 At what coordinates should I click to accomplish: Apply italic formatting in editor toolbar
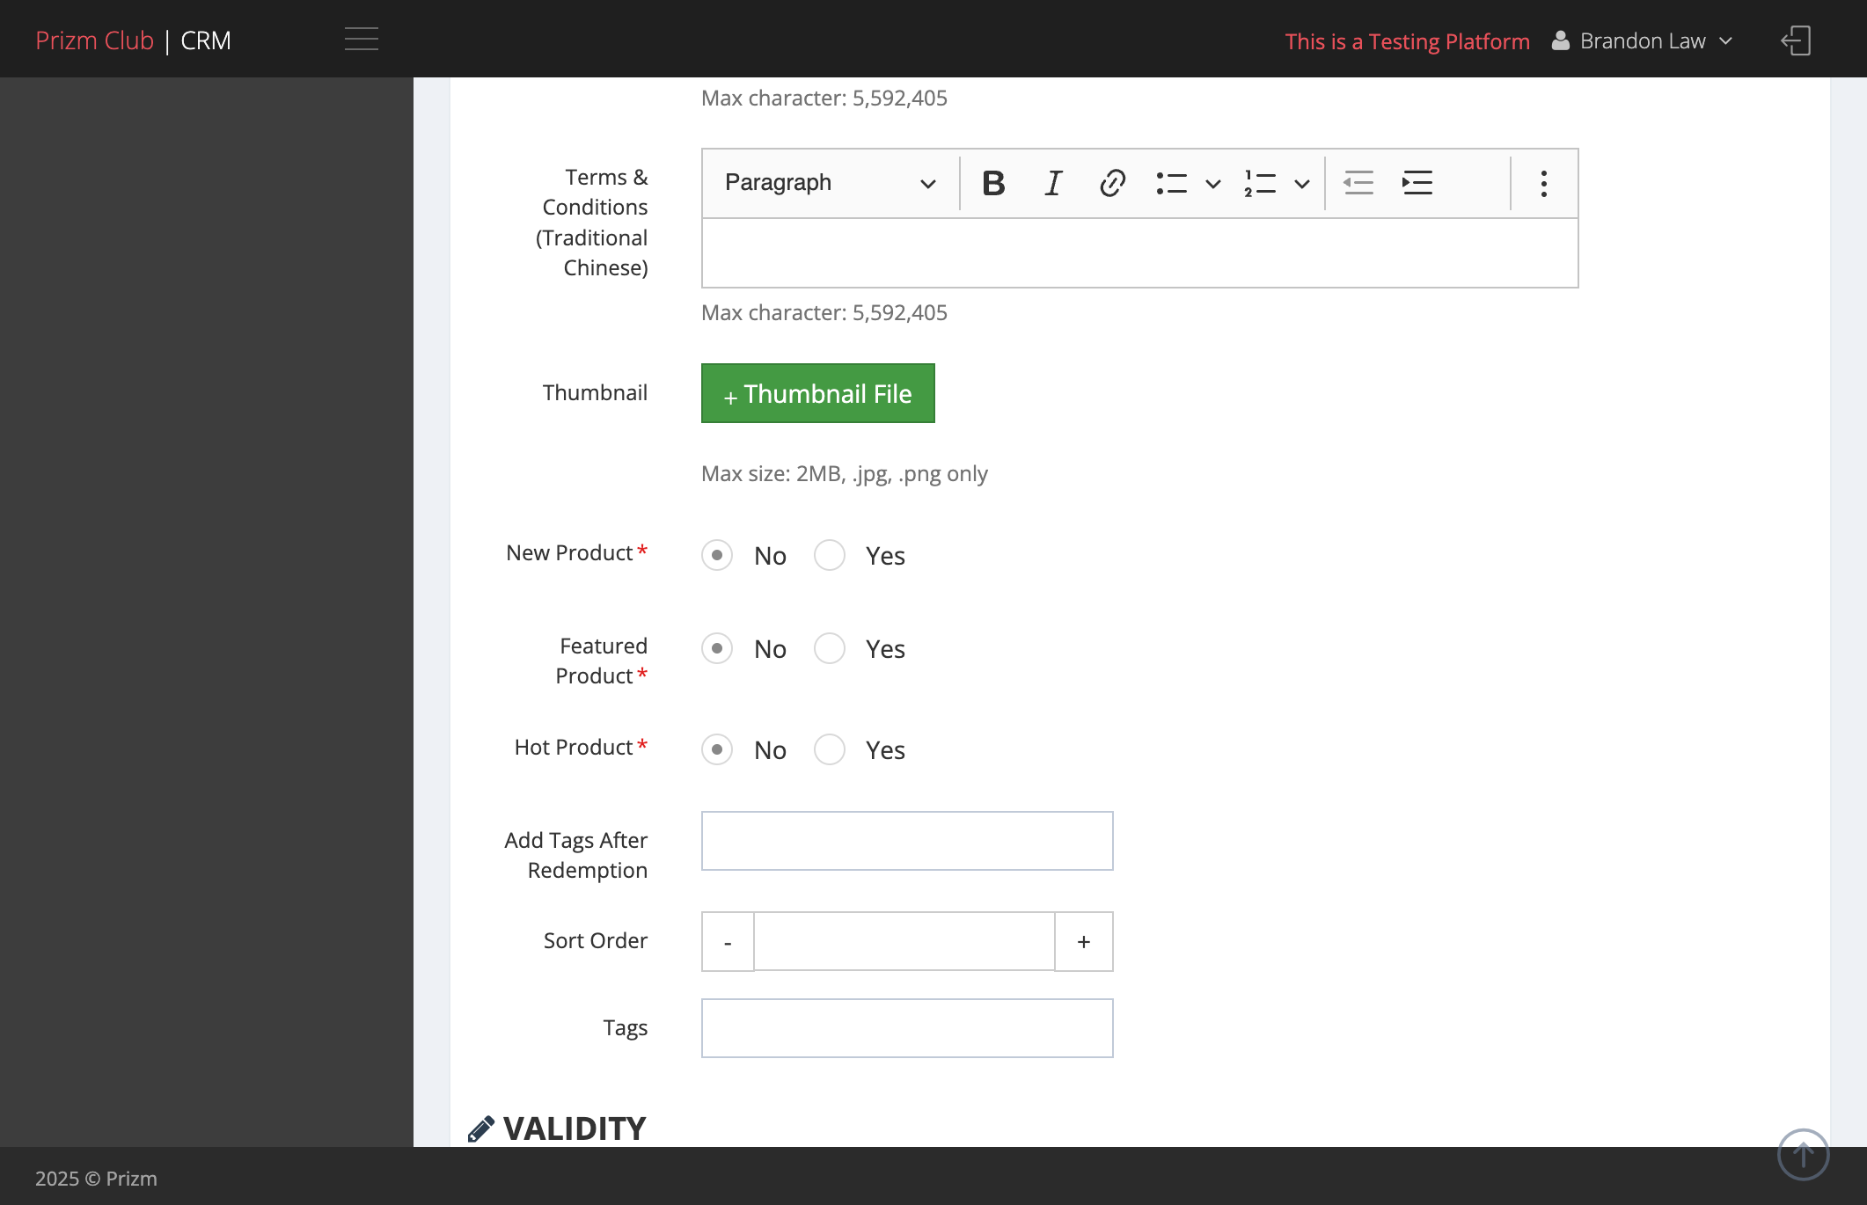[x=1053, y=183]
